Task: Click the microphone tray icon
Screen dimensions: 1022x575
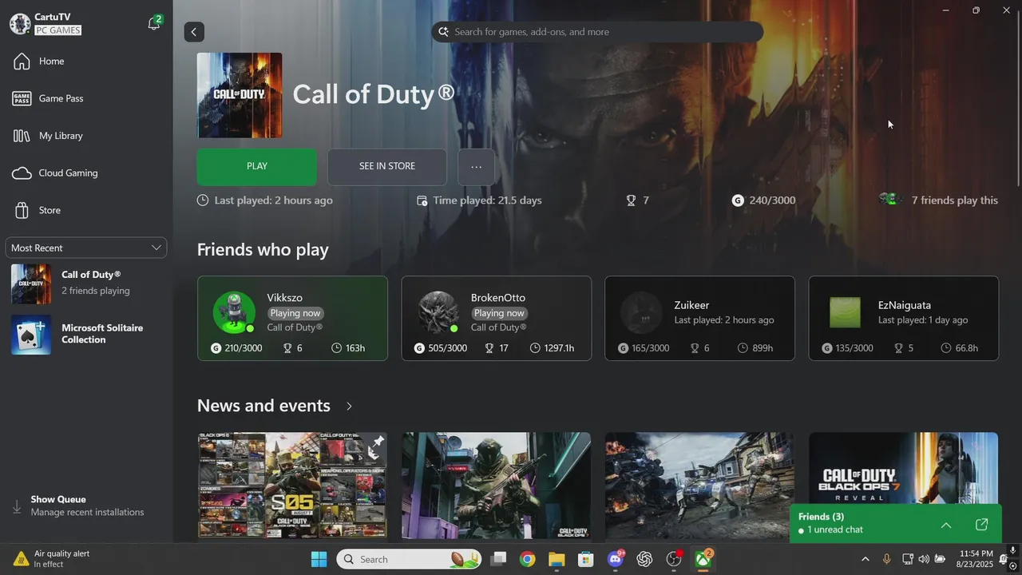Action: click(886, 559)
